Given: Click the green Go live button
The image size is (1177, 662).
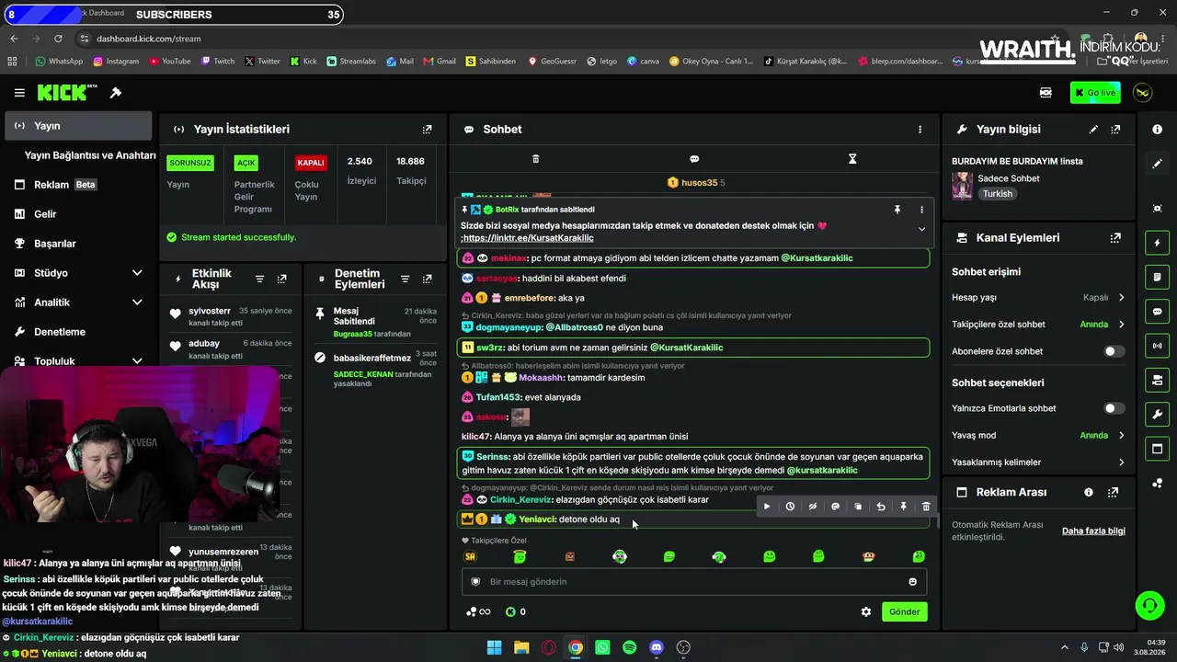Looking at the screenshot, I should 1095,93.
